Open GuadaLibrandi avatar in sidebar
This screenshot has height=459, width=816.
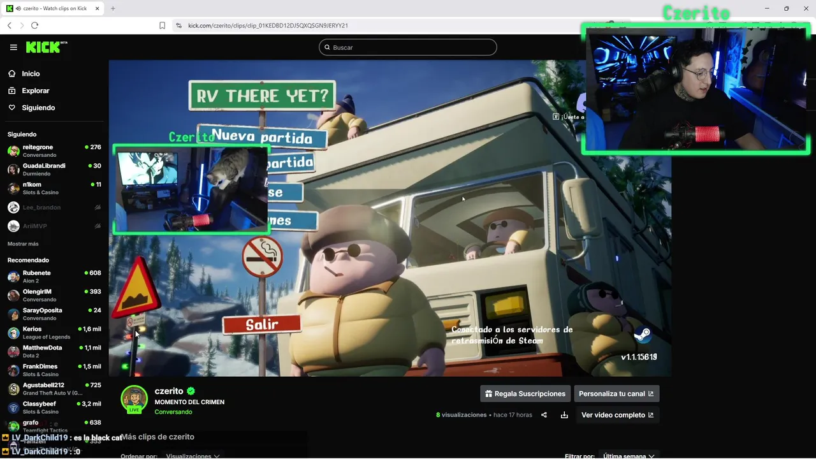coord(13,170)
